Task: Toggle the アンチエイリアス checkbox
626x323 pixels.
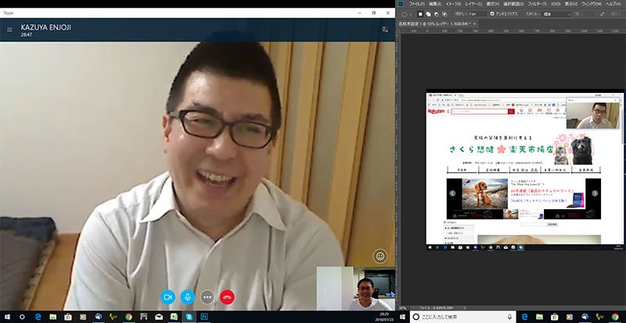Action: click(x=492, y=14)
